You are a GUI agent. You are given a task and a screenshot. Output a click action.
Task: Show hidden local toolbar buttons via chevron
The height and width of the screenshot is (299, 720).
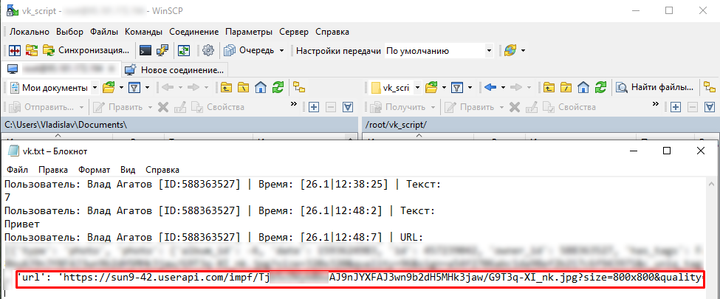click(294, 105)
